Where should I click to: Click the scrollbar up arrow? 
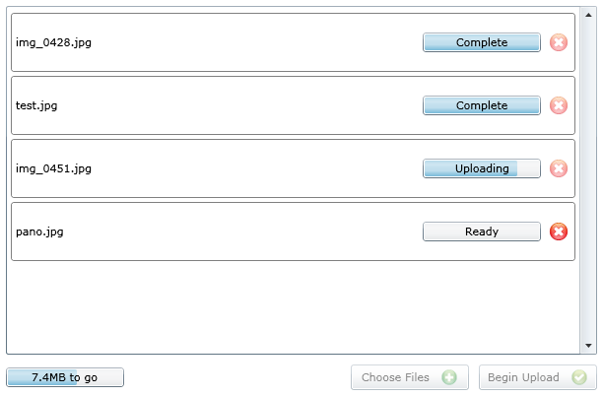click(588, 15)
